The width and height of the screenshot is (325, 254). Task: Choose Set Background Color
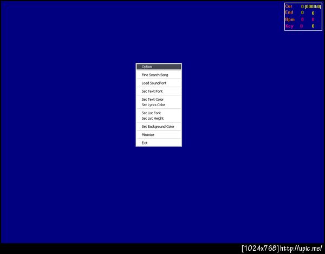pyautogui.click(x=159, y=127)
